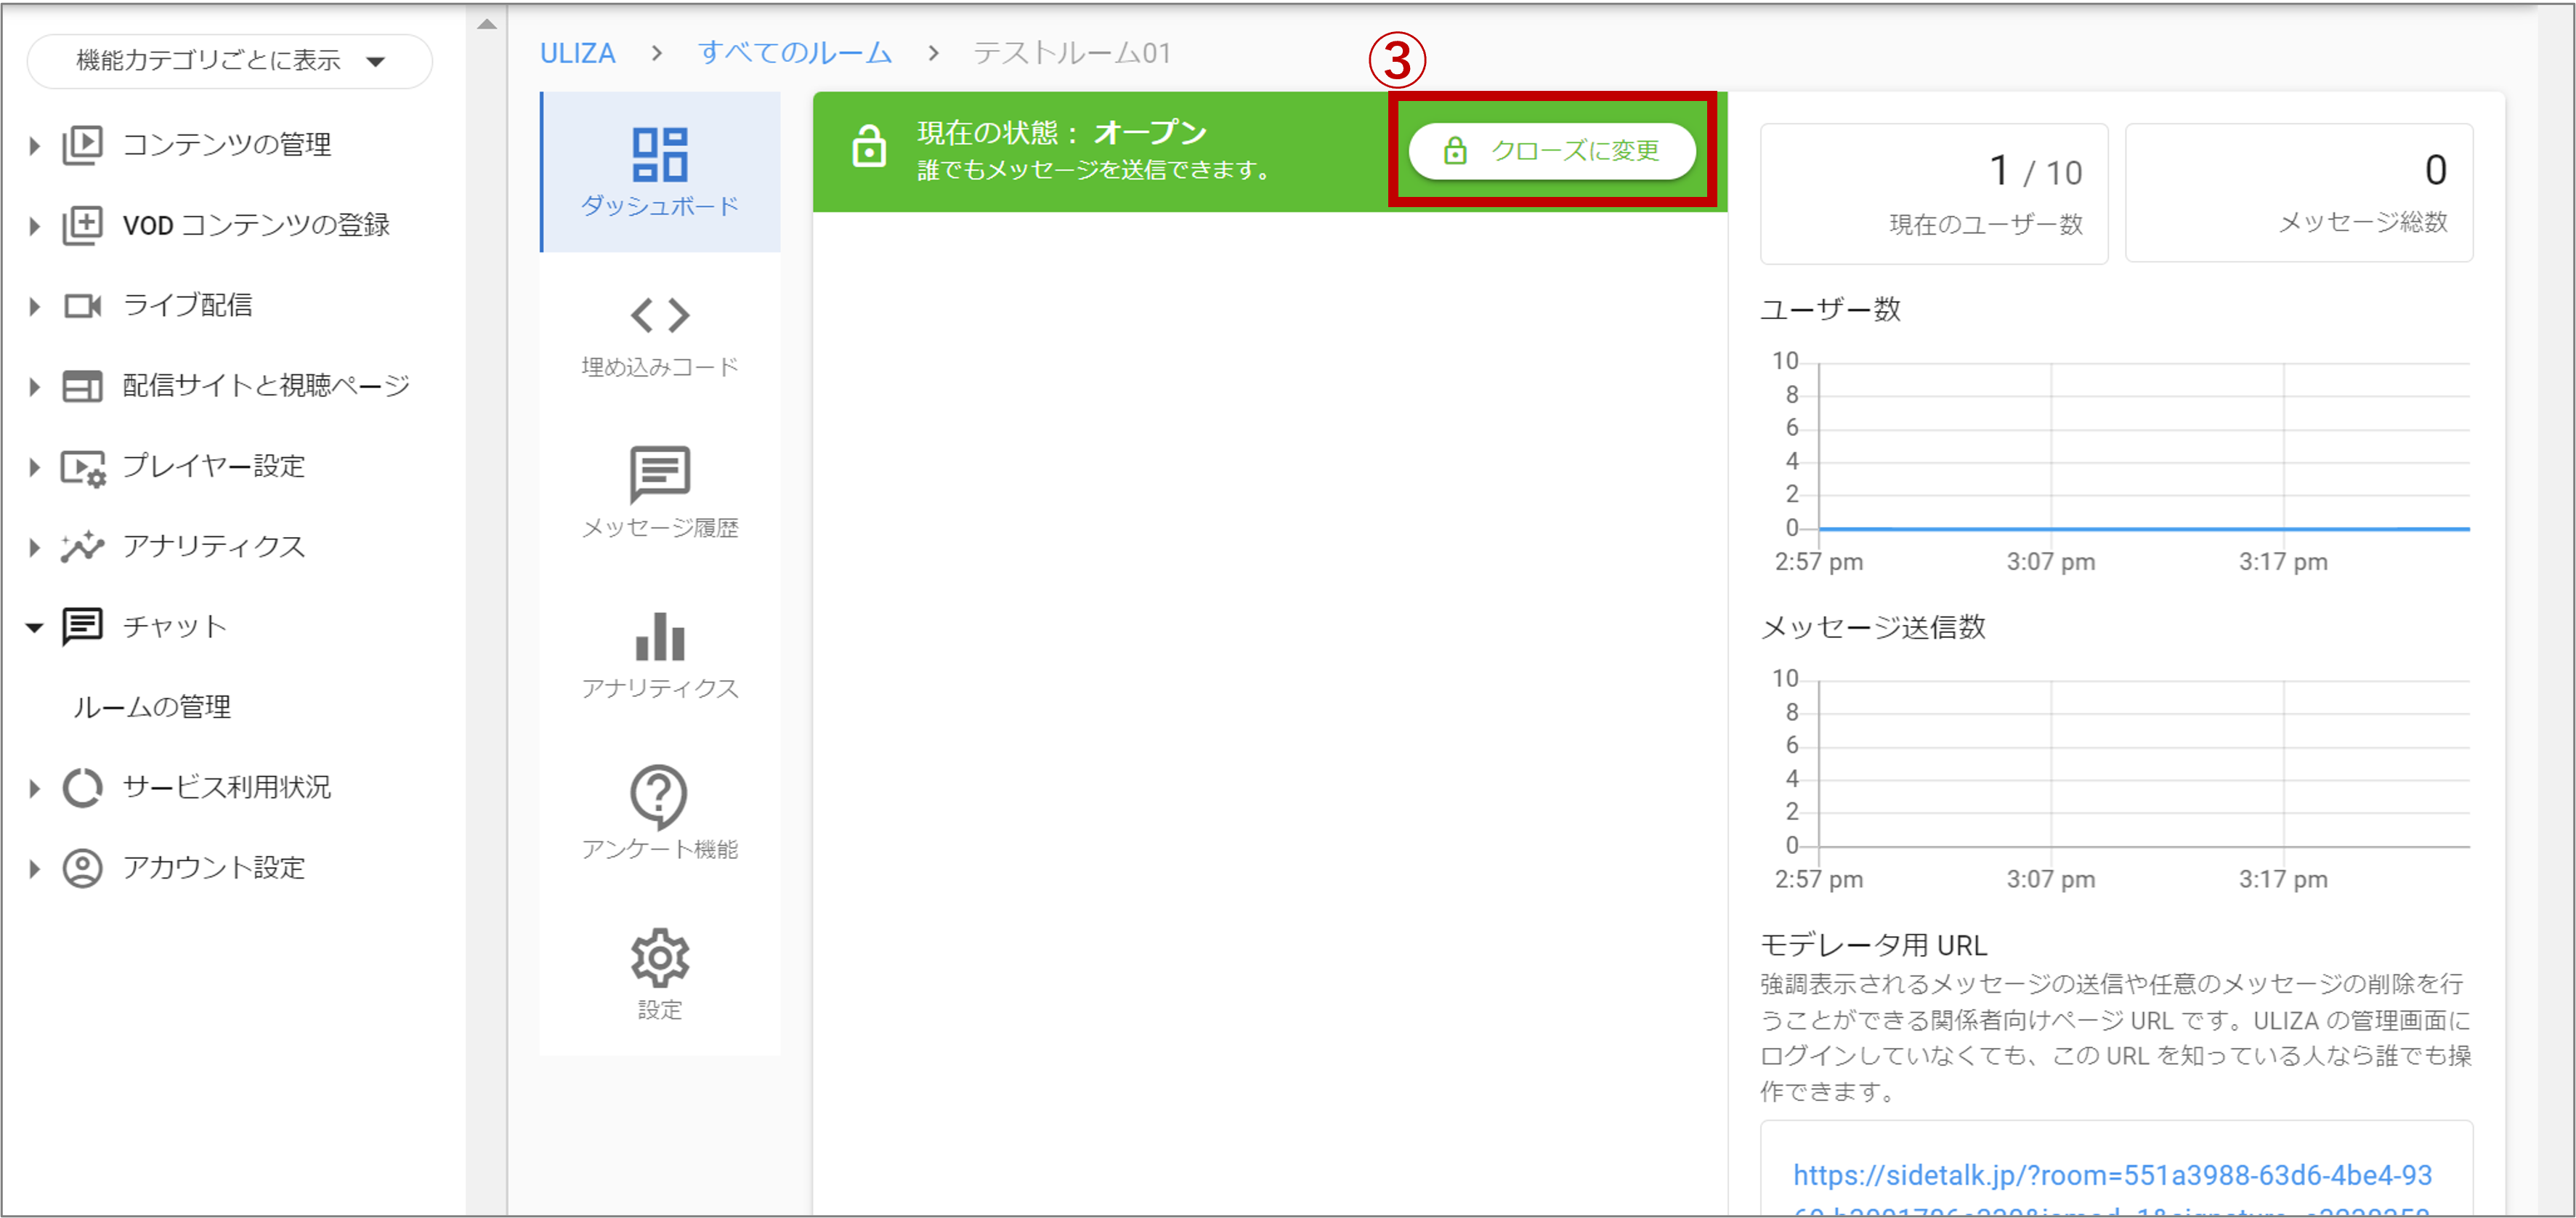Expand the プレイヤー設定 arrow

click(x=34, y=467)
